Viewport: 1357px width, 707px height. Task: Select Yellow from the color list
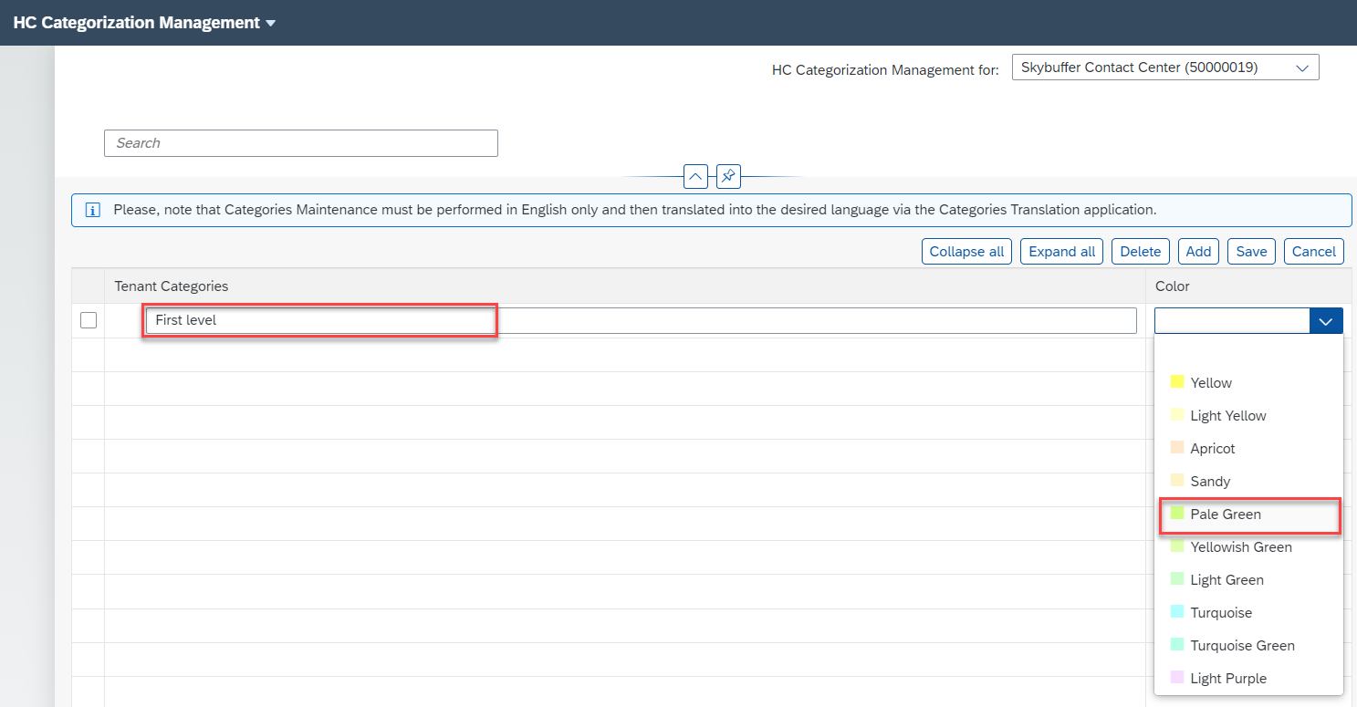tap(1248, 382)
